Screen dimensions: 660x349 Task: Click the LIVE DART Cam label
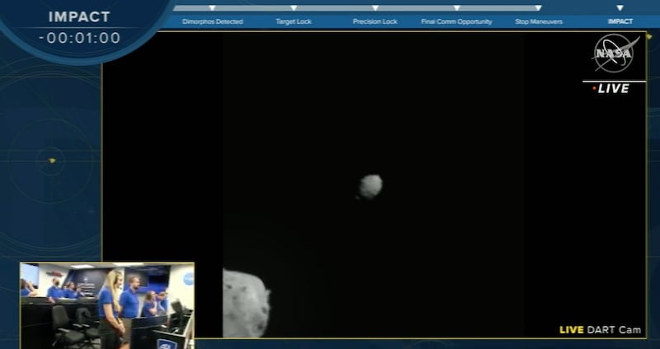[598, 329]
